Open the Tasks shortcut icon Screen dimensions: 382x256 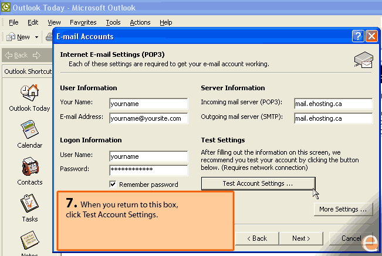[29, 204]
